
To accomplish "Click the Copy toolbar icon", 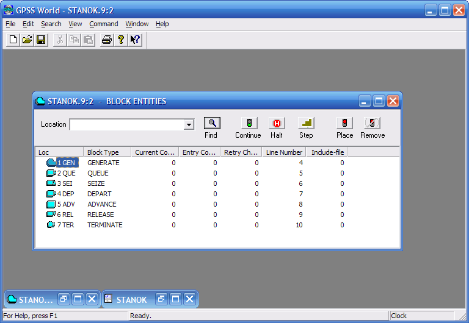I will (74, 40).
